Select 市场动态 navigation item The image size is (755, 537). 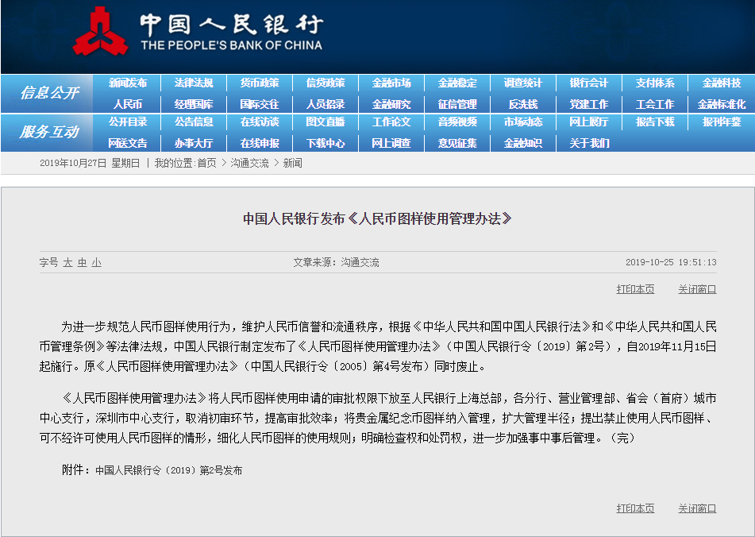(523, 122)
